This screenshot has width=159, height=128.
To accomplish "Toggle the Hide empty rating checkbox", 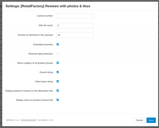I will click(x=58, y=81).
